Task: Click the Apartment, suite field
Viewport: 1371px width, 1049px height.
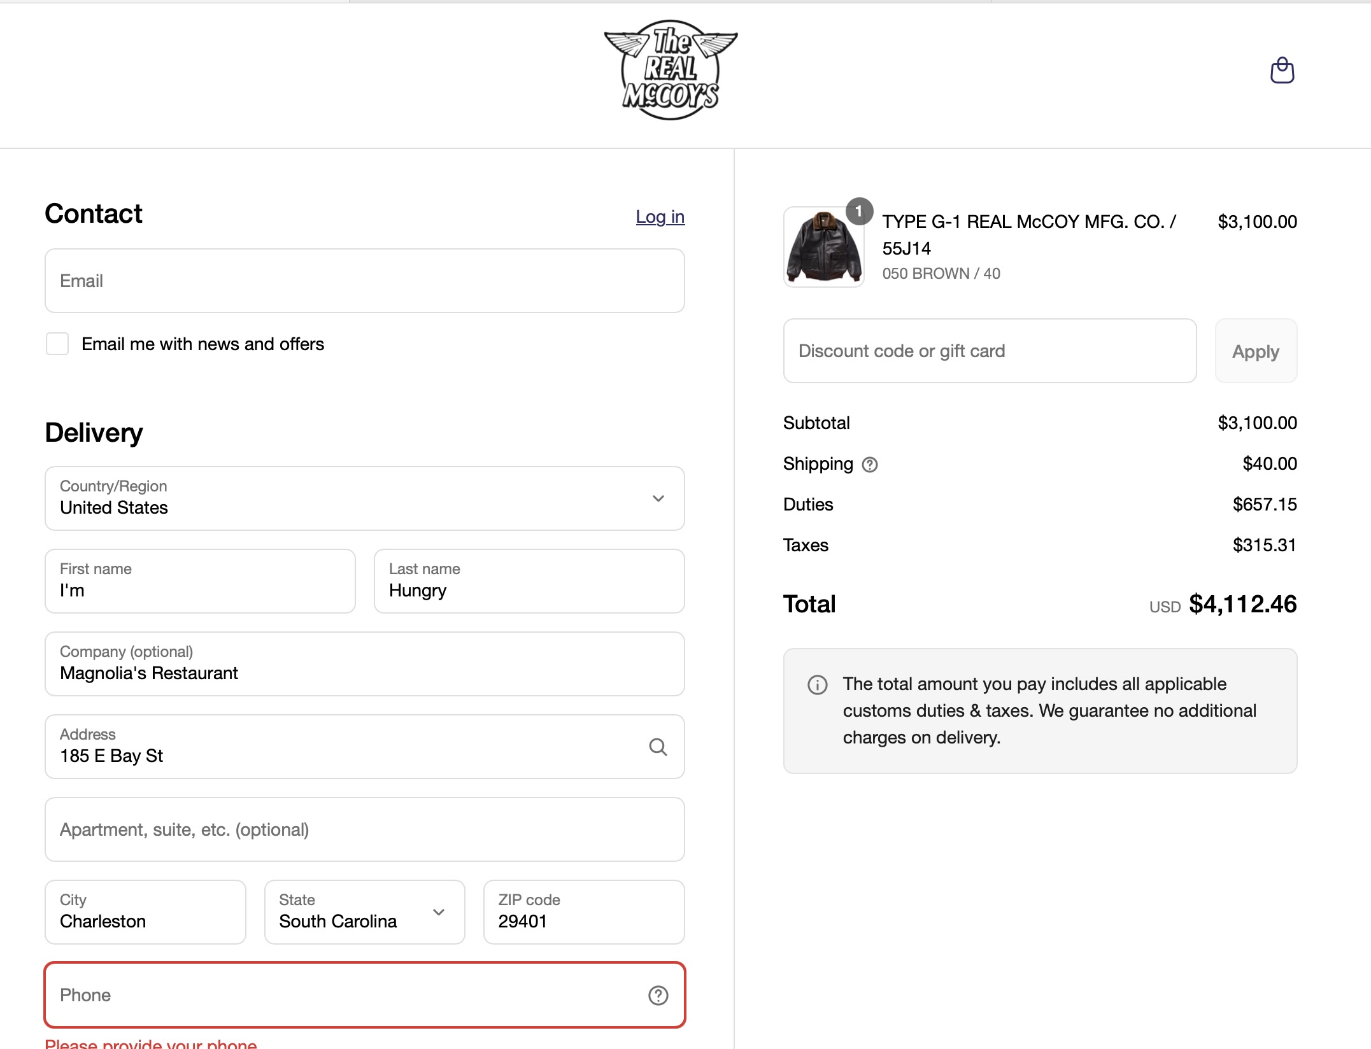Action: click(x=365, y=829)
